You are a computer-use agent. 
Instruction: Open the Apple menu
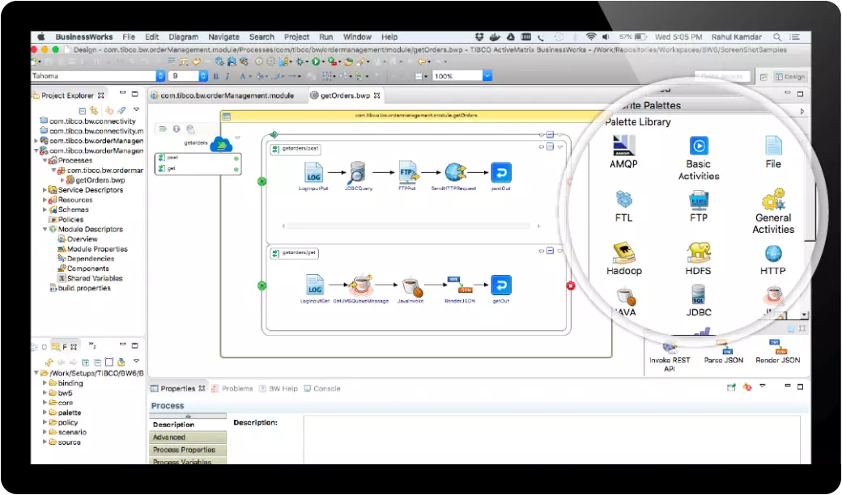coord(40,37)
